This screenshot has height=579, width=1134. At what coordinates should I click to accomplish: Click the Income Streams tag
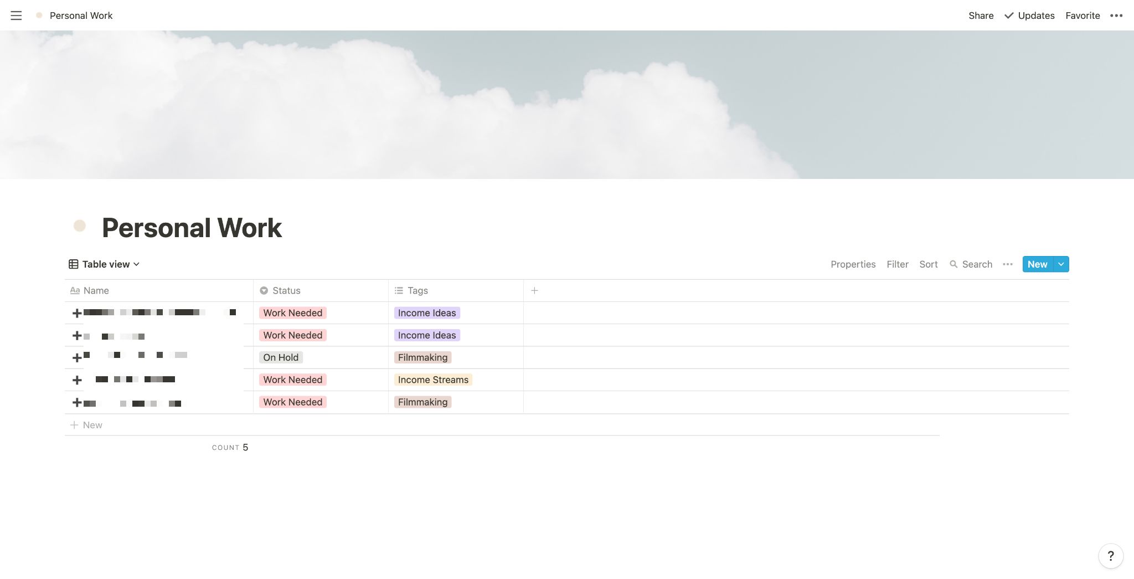[x=433, y=380]
